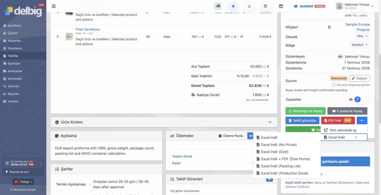The width and height of the screenshot is (381, 195).
Task: Click the delbig logo
Action: pos(23,11)
